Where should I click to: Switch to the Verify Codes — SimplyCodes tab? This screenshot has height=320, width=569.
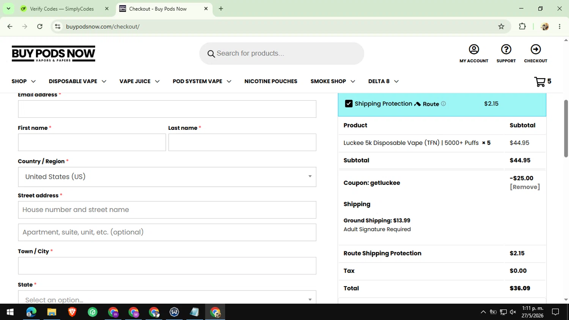(x=61, y=9)
